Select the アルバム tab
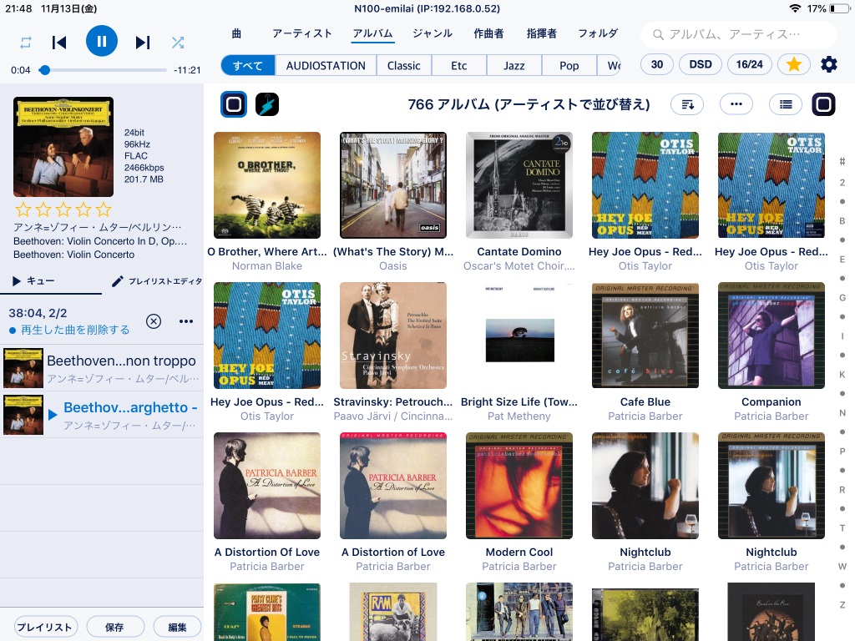Viewport: 855px width, 641px height. coord(373,33)
